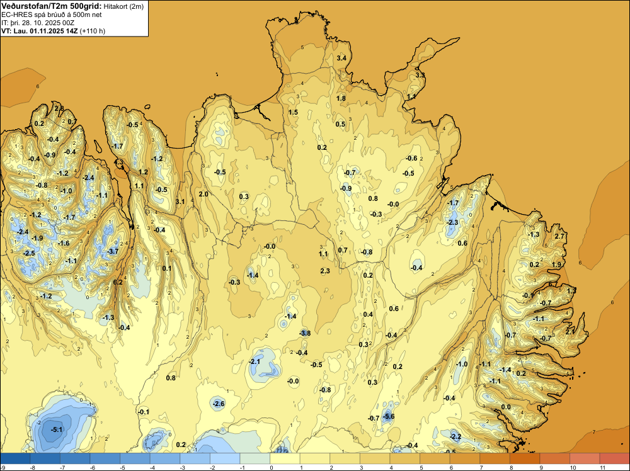The width and height of the screenshot is (630, 471).
Task: Click the '-2.2' temperature value
Action: point(455,436)
